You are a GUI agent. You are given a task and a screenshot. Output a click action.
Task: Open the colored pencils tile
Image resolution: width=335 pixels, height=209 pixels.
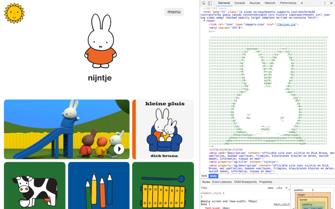(x=99, y=185)
